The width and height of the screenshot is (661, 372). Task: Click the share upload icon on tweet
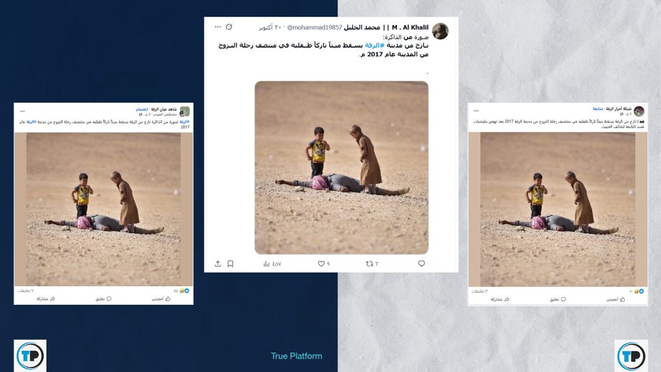(218, 263)
